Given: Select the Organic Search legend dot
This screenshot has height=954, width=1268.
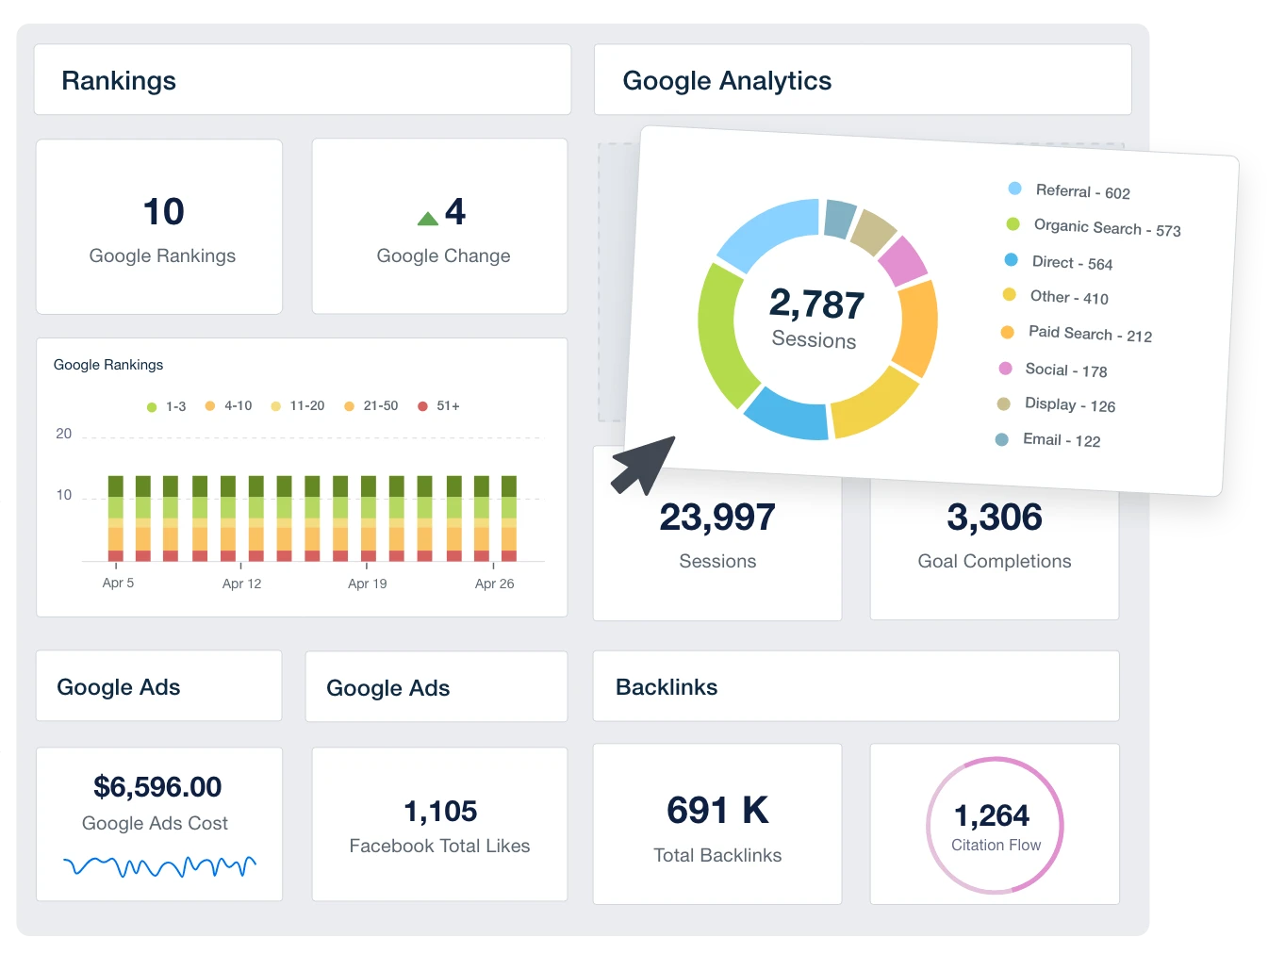Looking at the screenshot, I should pos(1012,224).
